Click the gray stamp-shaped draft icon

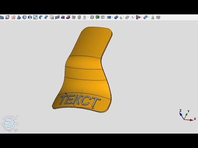153,17
